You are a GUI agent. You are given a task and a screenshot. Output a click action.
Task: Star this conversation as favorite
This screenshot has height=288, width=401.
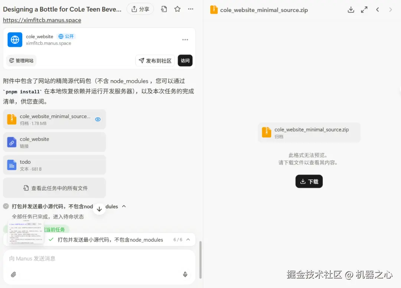click(177, 9)
